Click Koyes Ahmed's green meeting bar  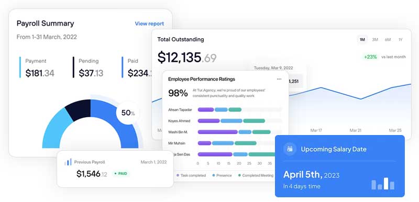click(x=254, y=121)
